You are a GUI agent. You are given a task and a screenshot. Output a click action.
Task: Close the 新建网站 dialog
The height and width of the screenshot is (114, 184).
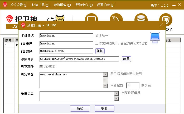coord(161,25)
